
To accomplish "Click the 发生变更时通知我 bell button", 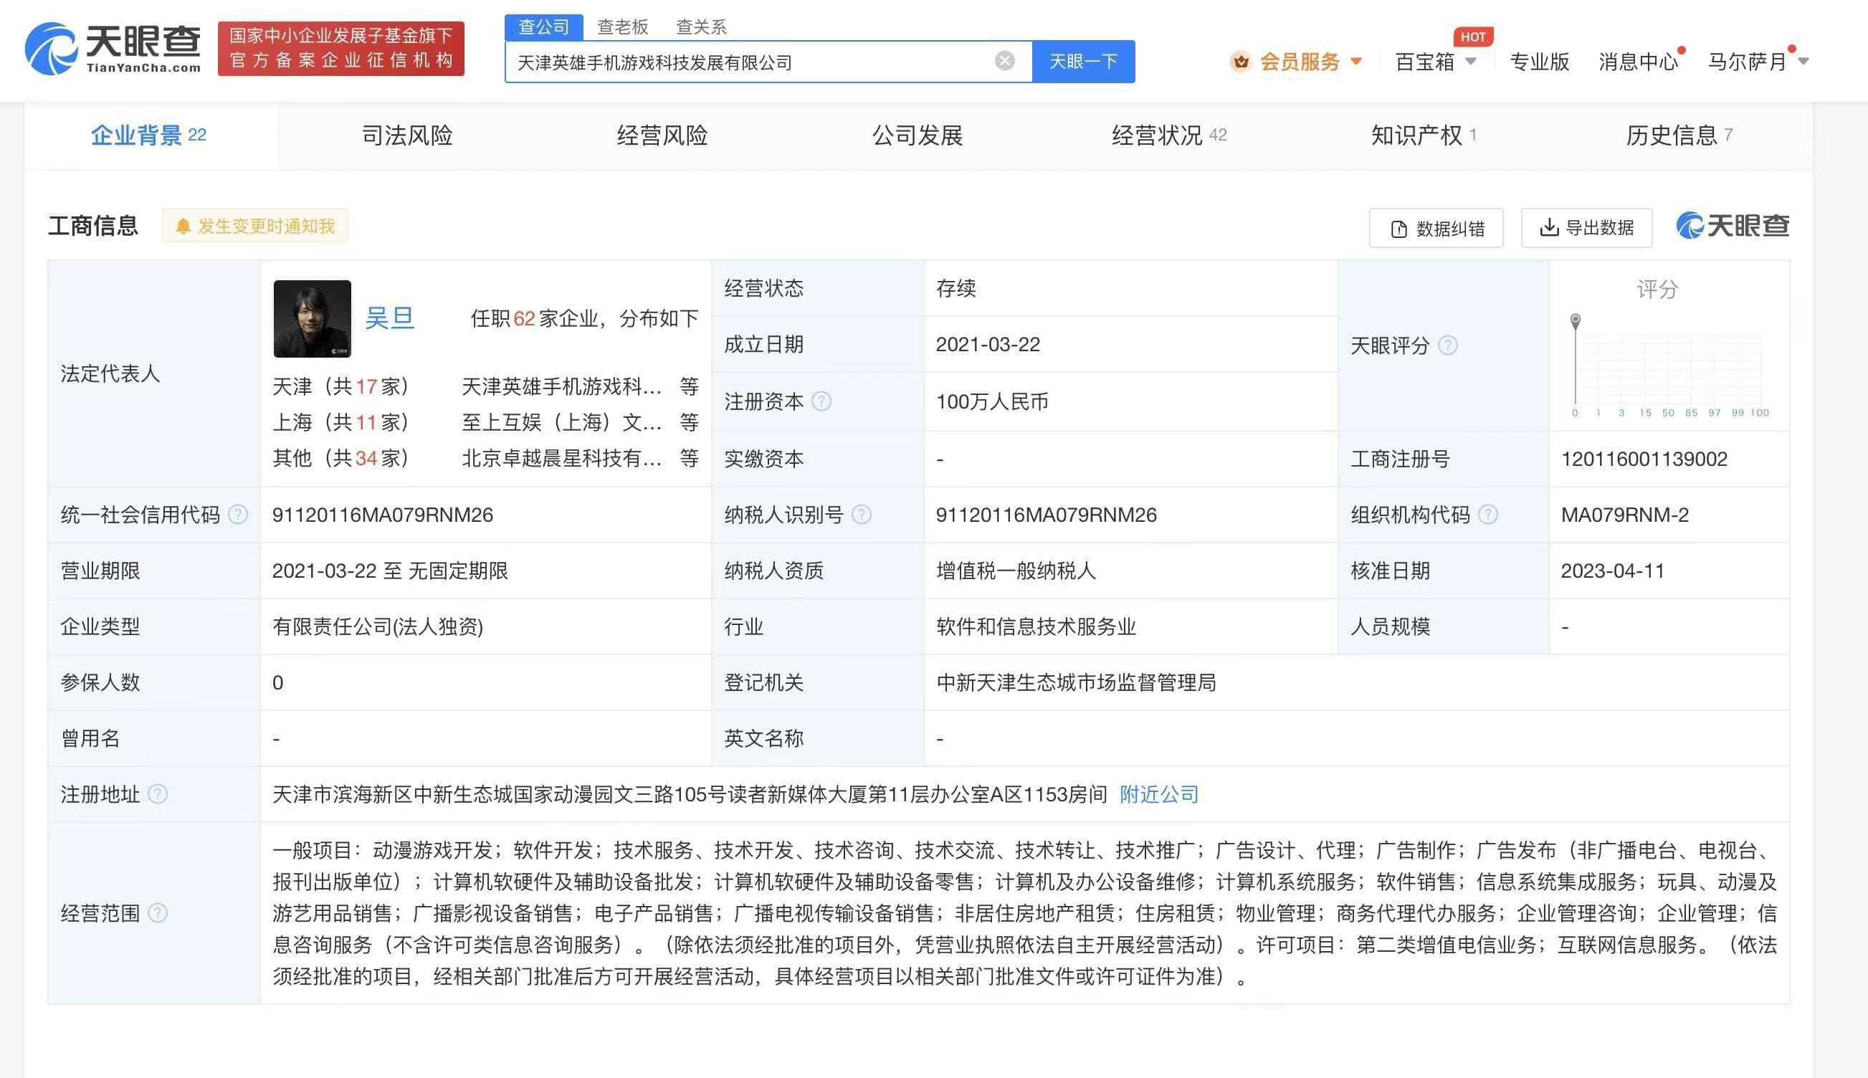I will 255,226.
